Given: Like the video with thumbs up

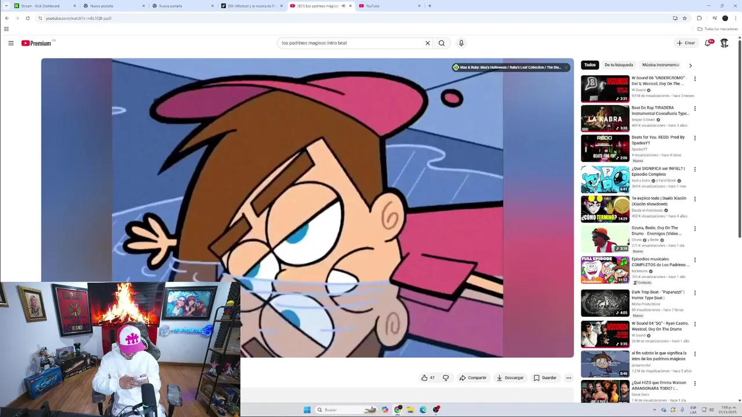Looking at the screenshot, I should (x=428, y=378).
